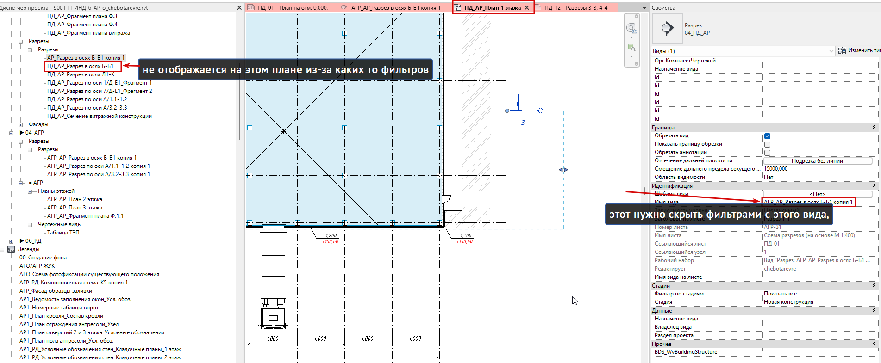Collapse the 'Чертежные виды' node

point(30,224)
